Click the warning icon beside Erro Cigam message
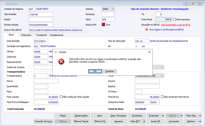 [147, 30]
